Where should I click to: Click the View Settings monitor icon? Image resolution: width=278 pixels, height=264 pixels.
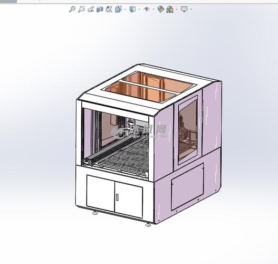point(184,9)
